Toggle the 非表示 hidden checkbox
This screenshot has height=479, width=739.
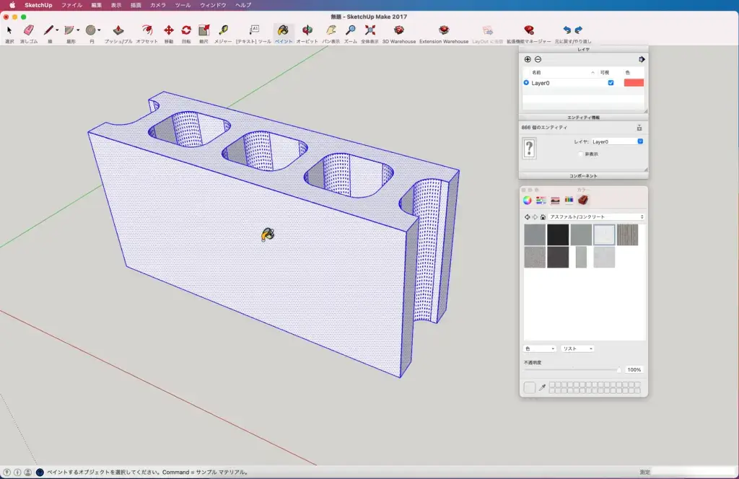(581, 154)
